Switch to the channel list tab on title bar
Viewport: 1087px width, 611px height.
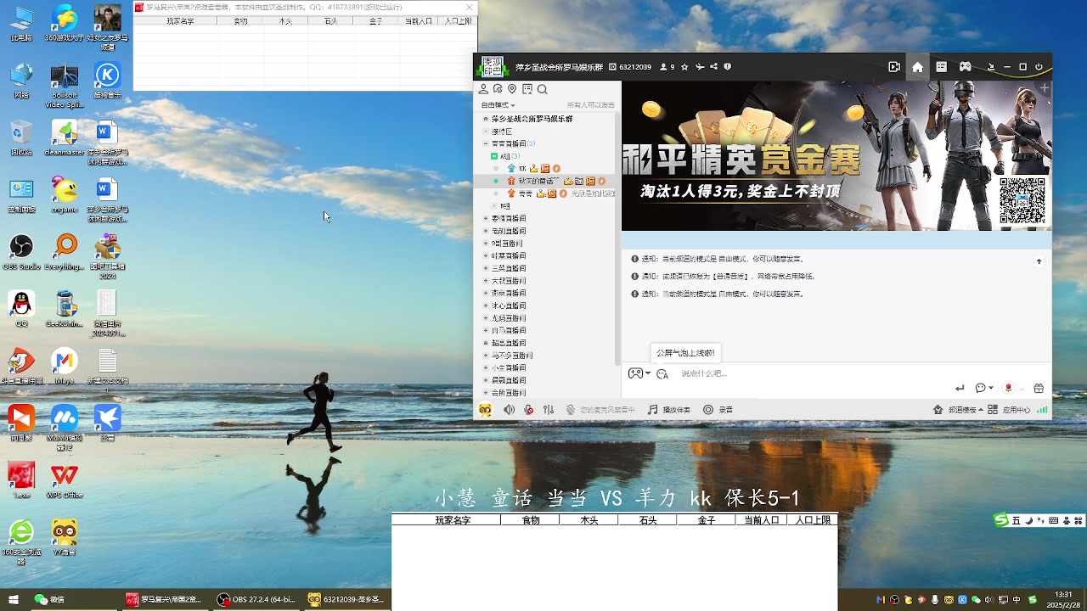941,66
